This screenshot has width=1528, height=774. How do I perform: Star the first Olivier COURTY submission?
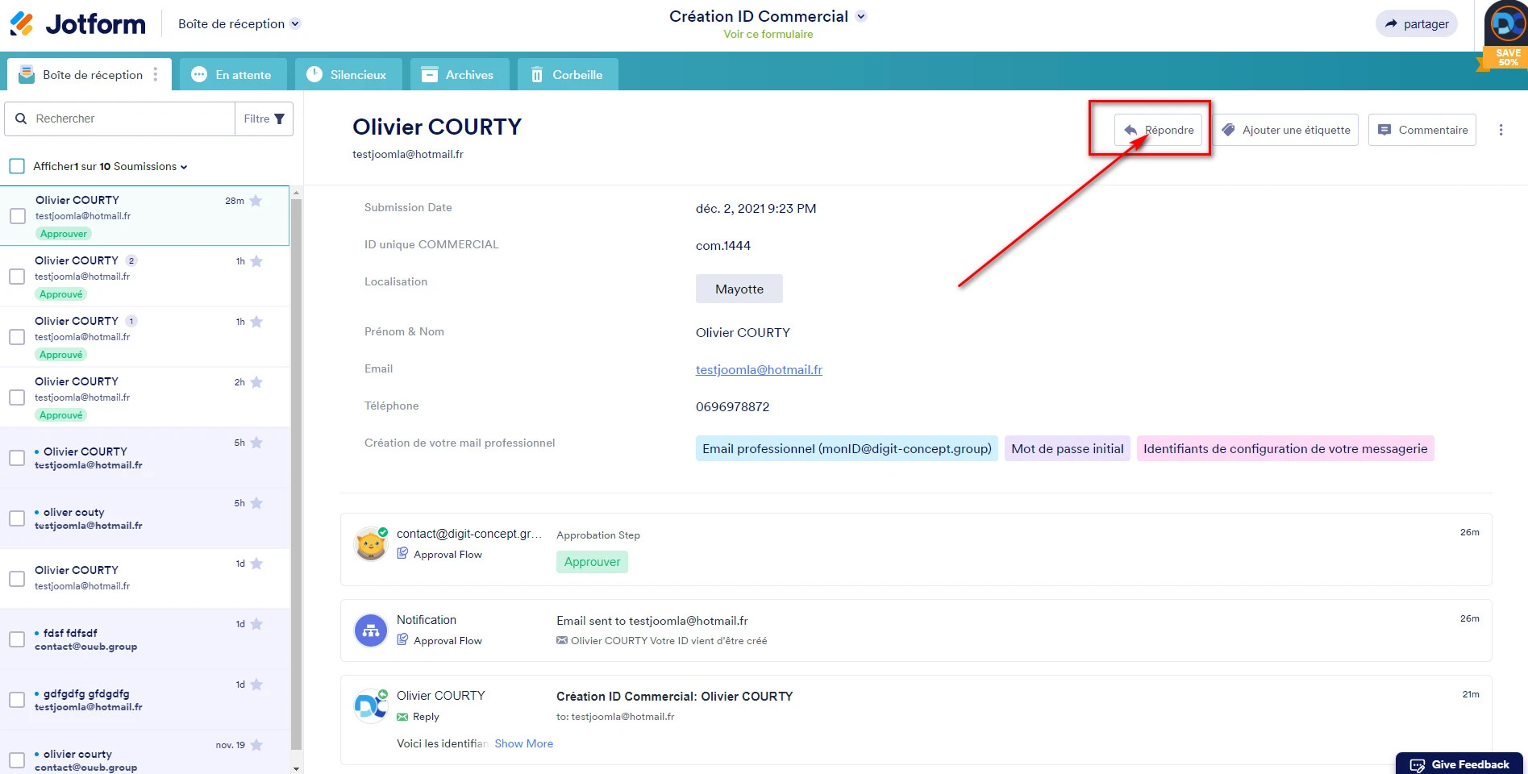(256, 201)
